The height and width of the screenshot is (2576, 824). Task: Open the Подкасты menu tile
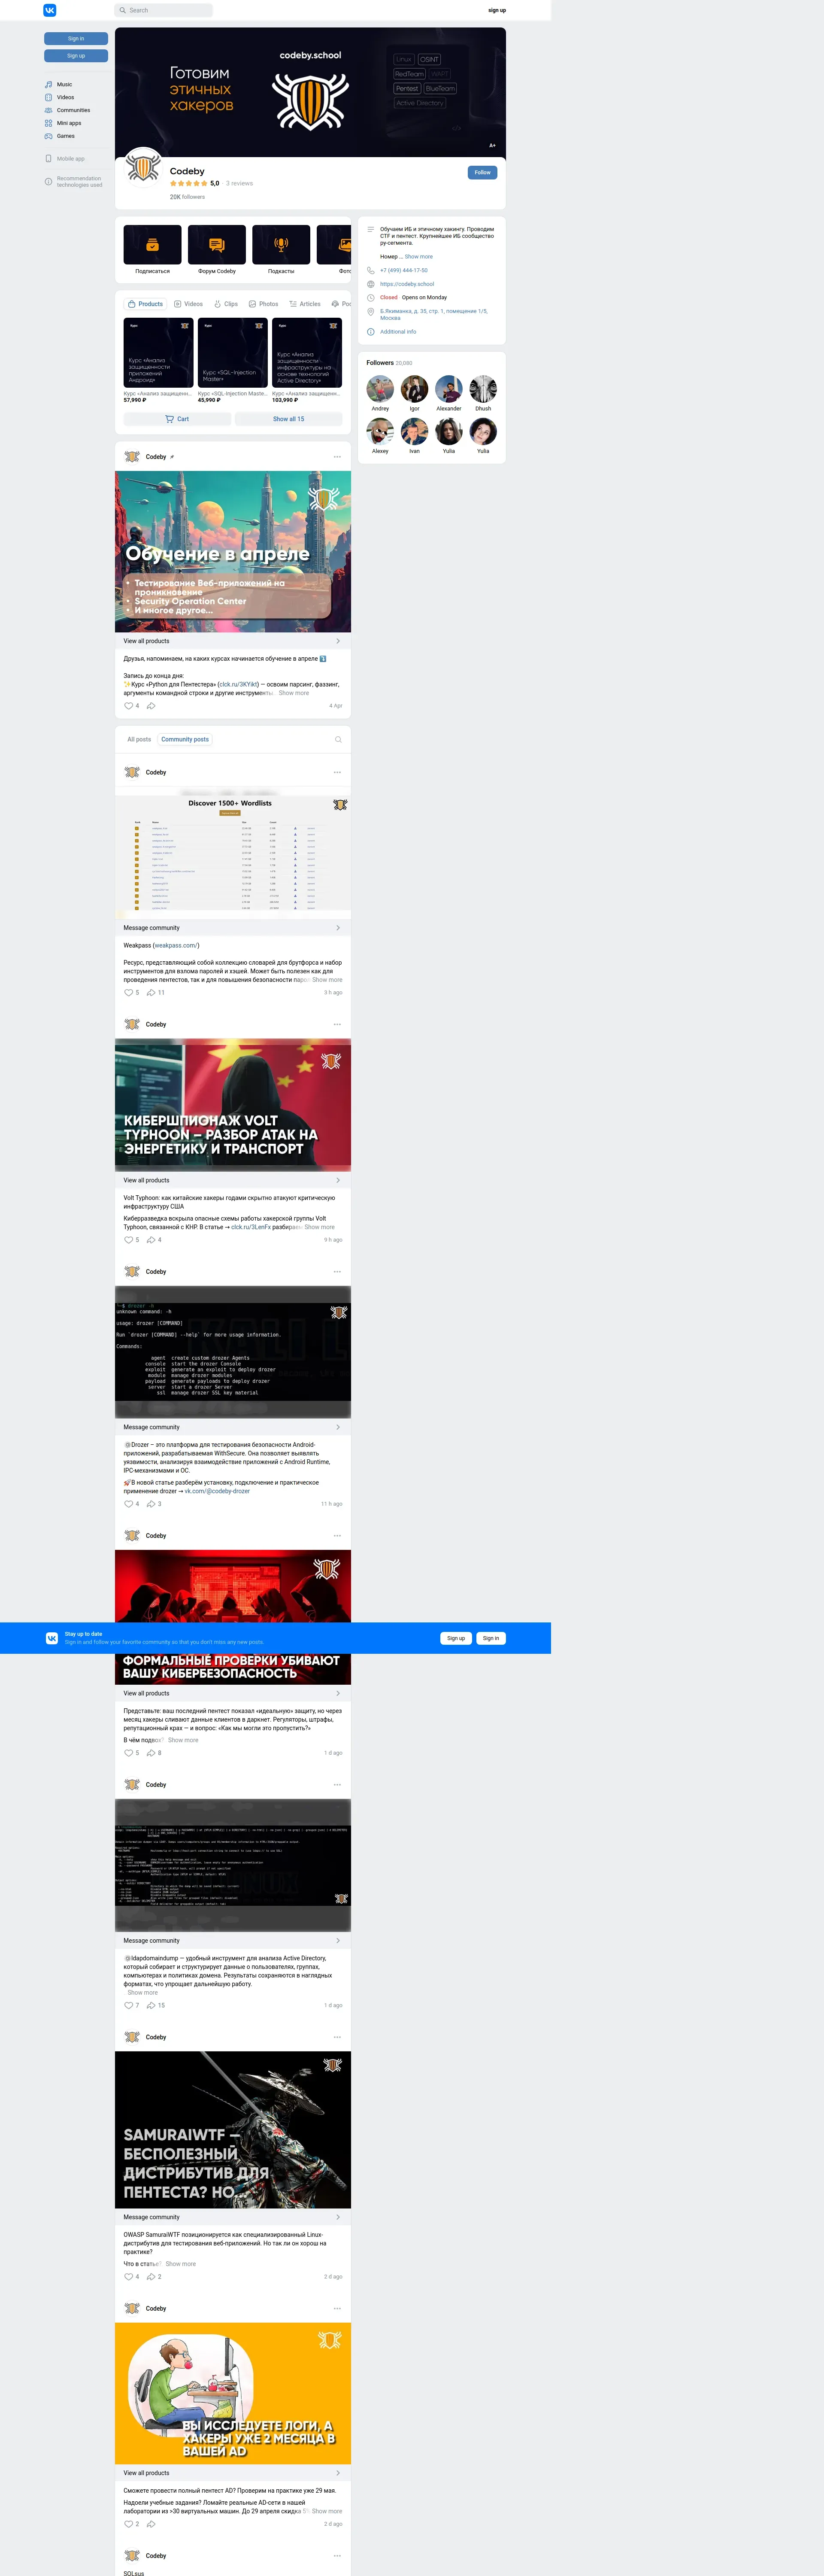[281, 250]
